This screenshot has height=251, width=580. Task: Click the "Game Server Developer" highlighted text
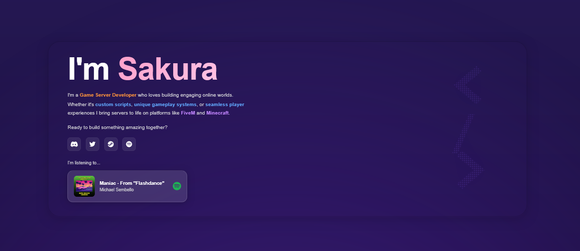coord(108,95)
